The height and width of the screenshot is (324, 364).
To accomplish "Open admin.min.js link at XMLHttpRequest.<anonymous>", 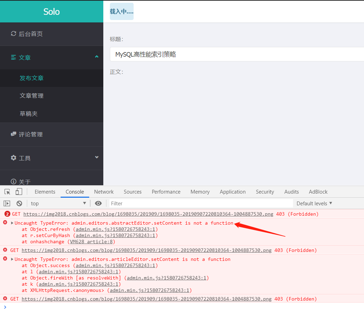I will tap(149, 290).
